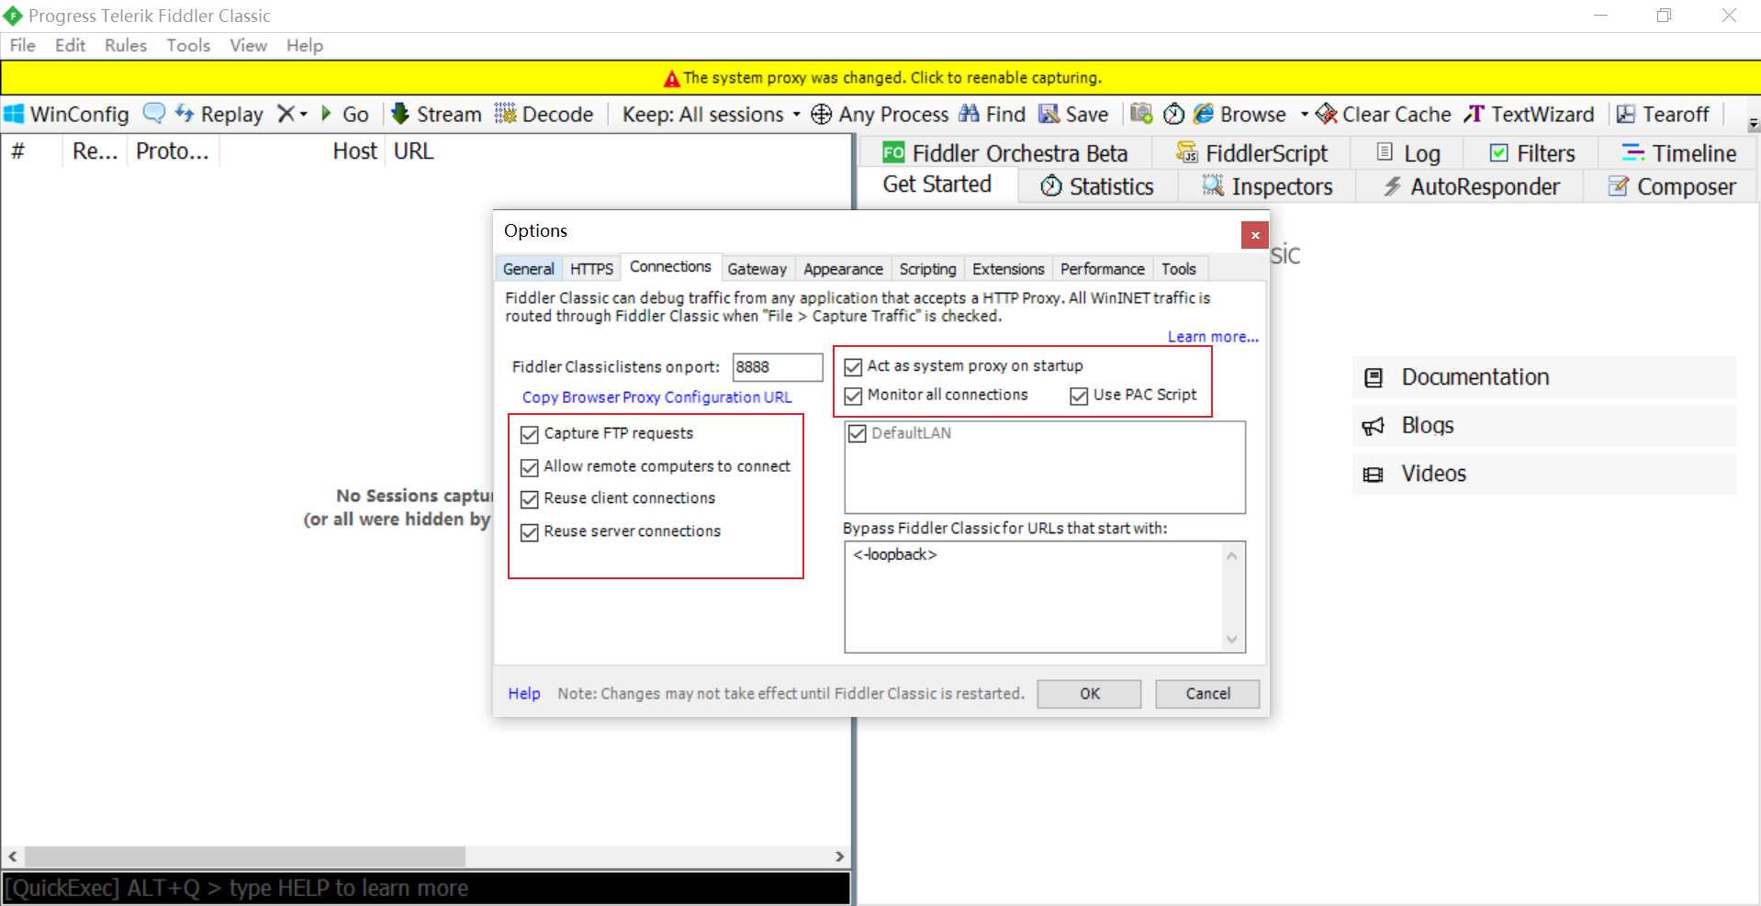The width and height of the screenshot is (1761, 906).
Task: Open the Rules menu
Action: pos(126,45)
